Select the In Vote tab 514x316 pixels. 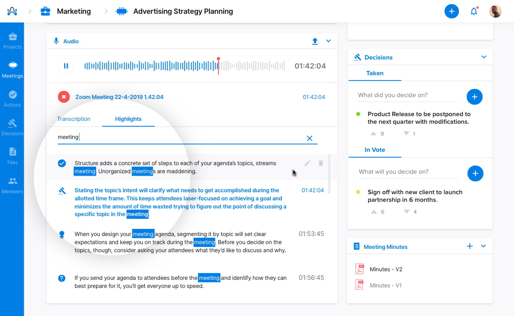375,150
